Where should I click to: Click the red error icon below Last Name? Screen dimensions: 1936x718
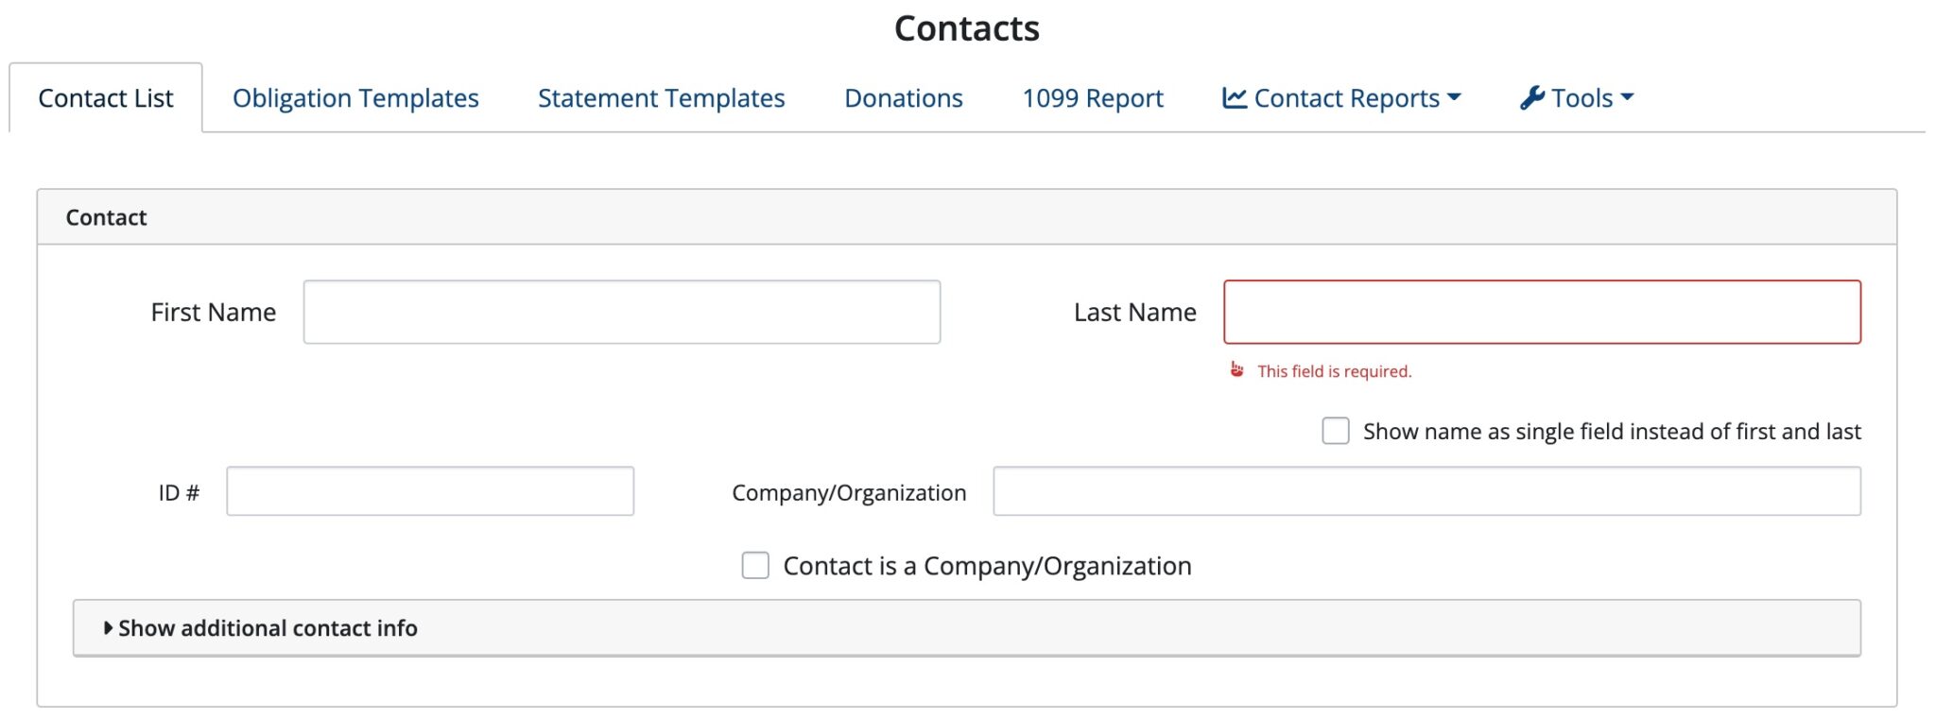(x=1238, y=371)
